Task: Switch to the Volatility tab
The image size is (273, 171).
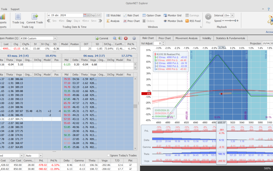Action: pyautogui.click(x=207, y=38)
